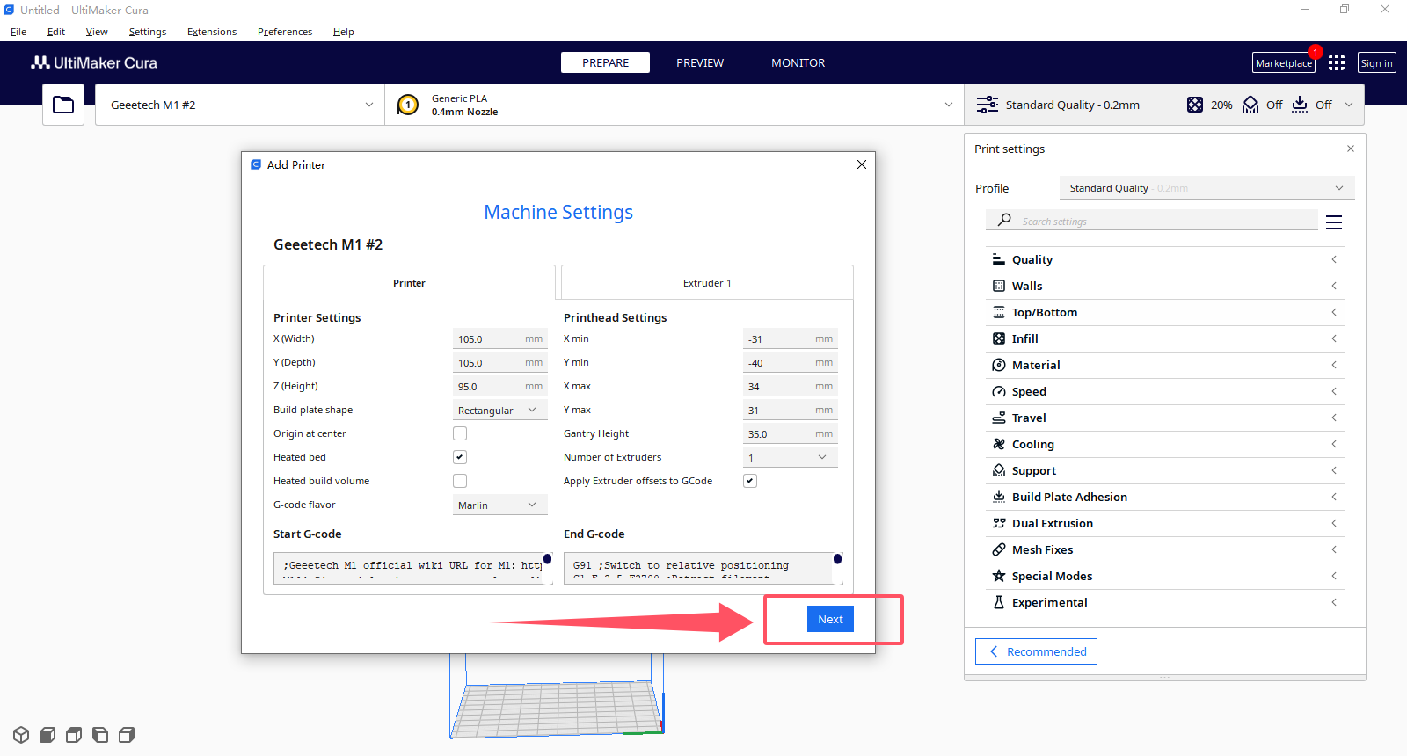This screenshot has height=756, width=1407.
Task: Close the Add Printer dialog
Action: 862,164
